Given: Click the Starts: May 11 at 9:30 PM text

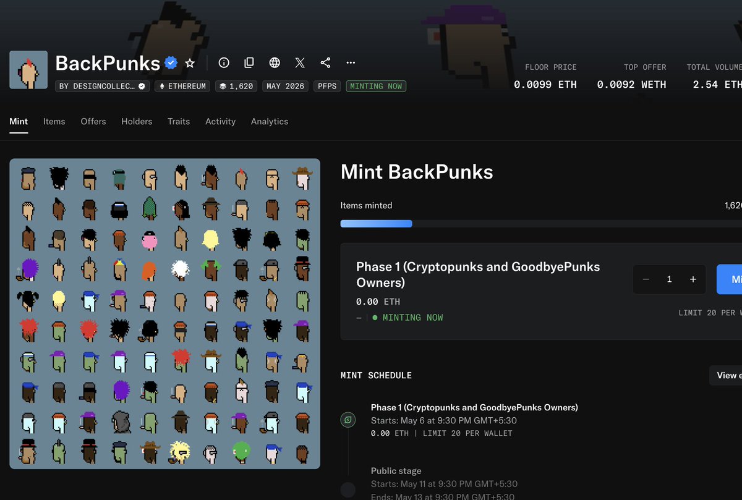Looking at the screenshot, I should coord(444,484).
